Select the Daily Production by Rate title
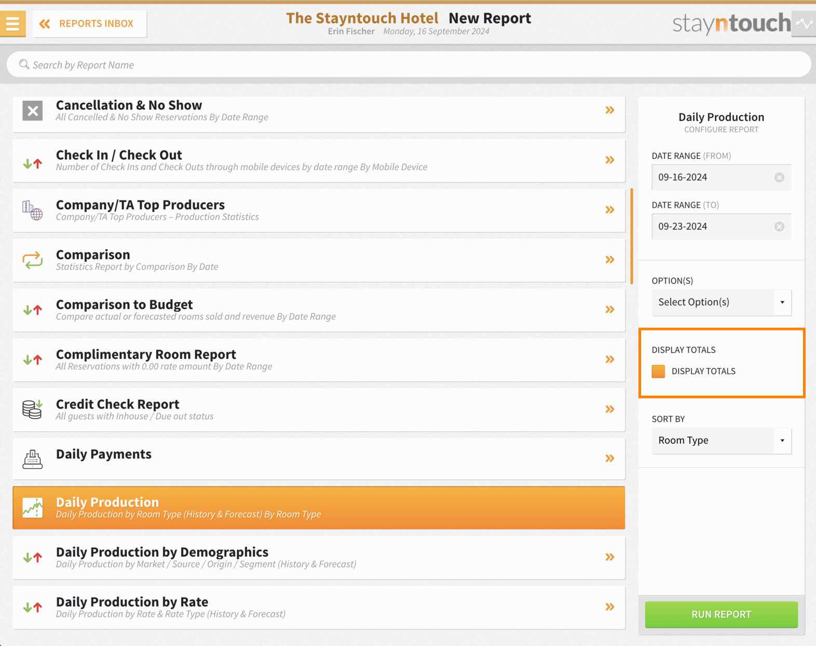Viewport: 816px width, 646px height. [x=132, y=602]
